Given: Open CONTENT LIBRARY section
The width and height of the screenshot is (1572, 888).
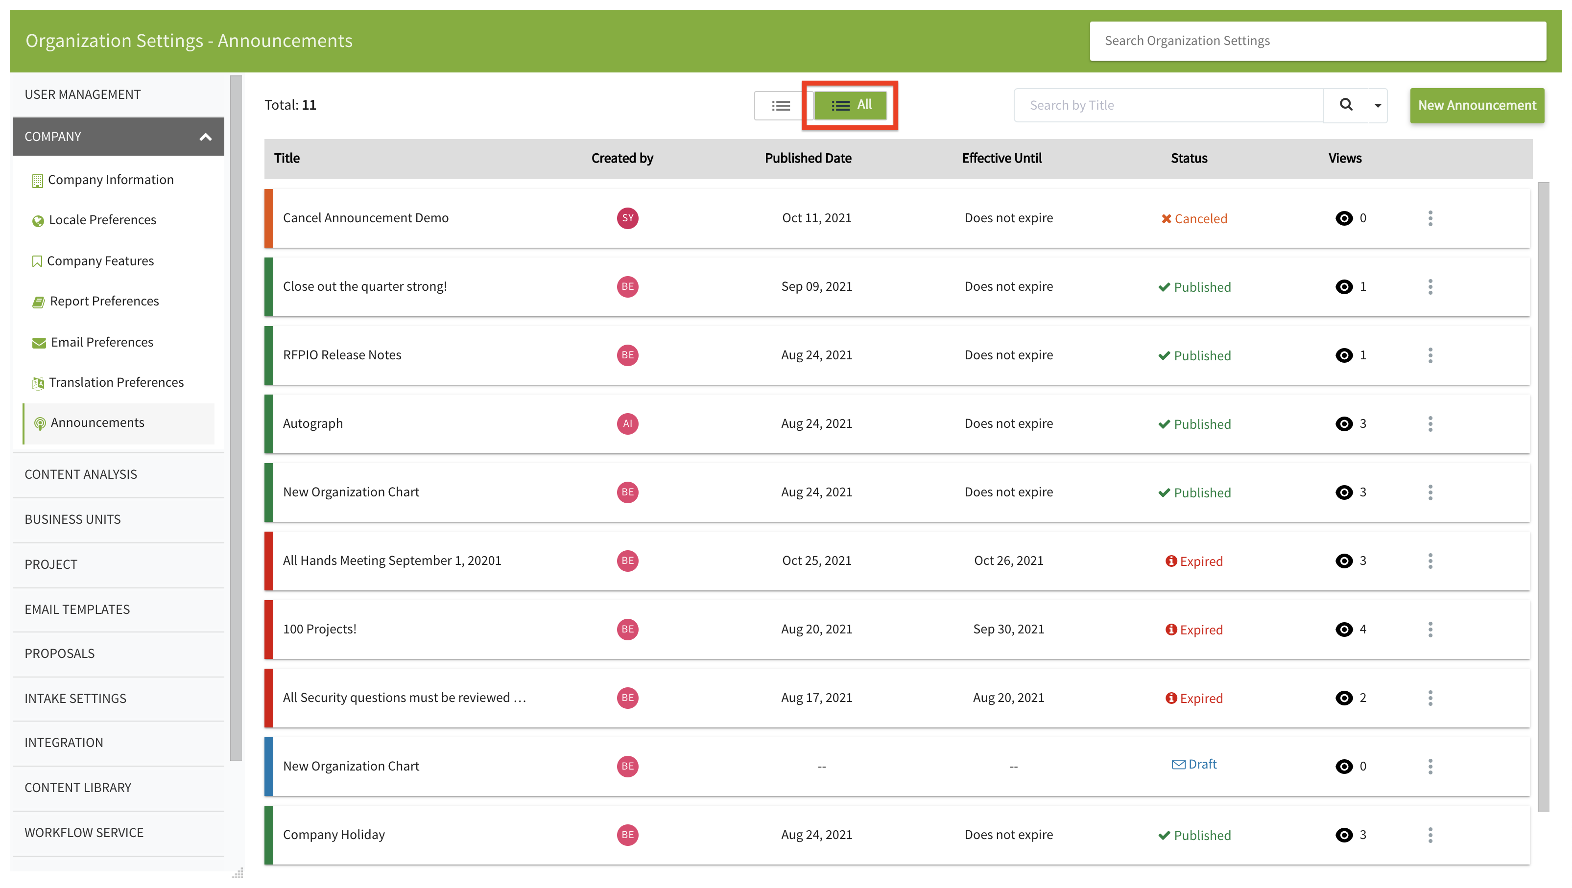Looking at the screenshot, I should [x=119, y=787].
